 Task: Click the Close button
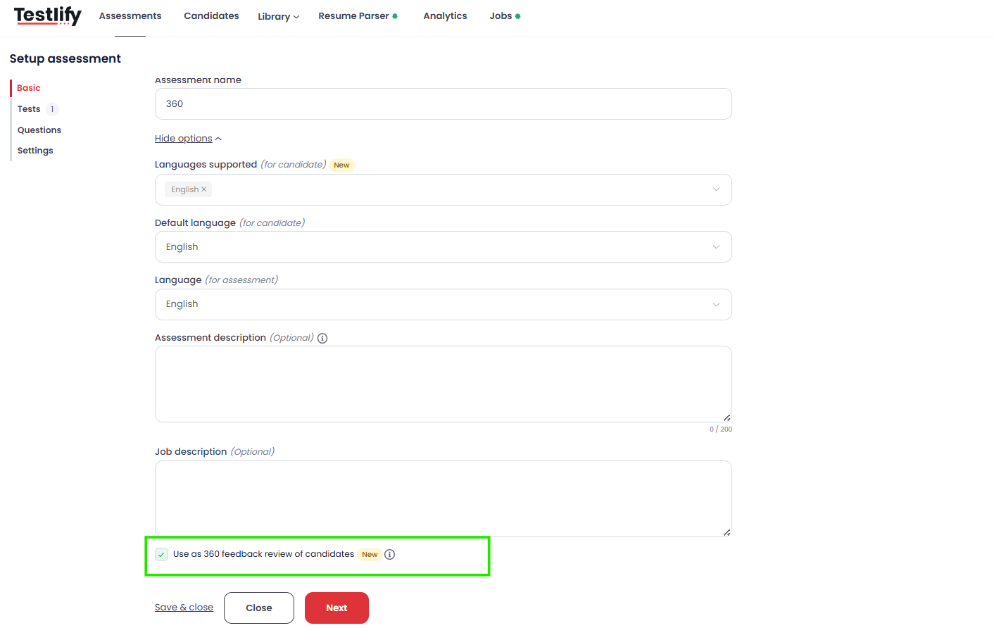259,608
